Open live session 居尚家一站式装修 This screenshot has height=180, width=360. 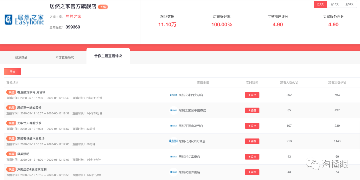point(29,108)
